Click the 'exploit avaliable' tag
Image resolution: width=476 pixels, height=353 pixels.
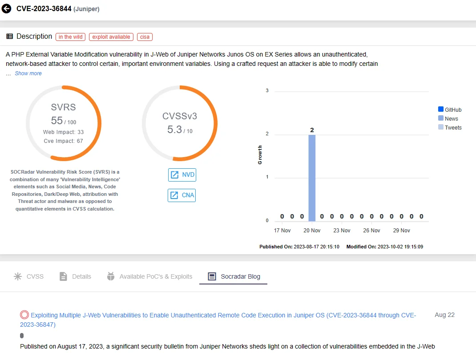coord(111,37)
